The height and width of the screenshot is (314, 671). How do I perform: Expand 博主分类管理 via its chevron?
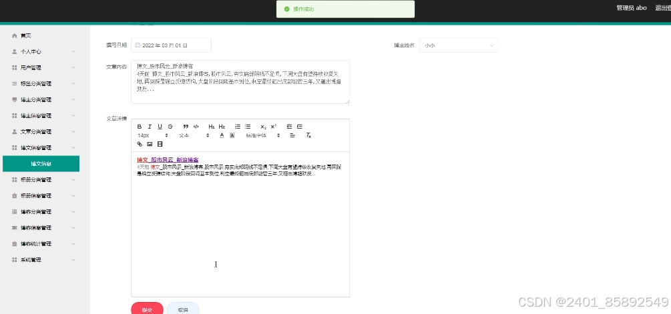click(73, 99)
